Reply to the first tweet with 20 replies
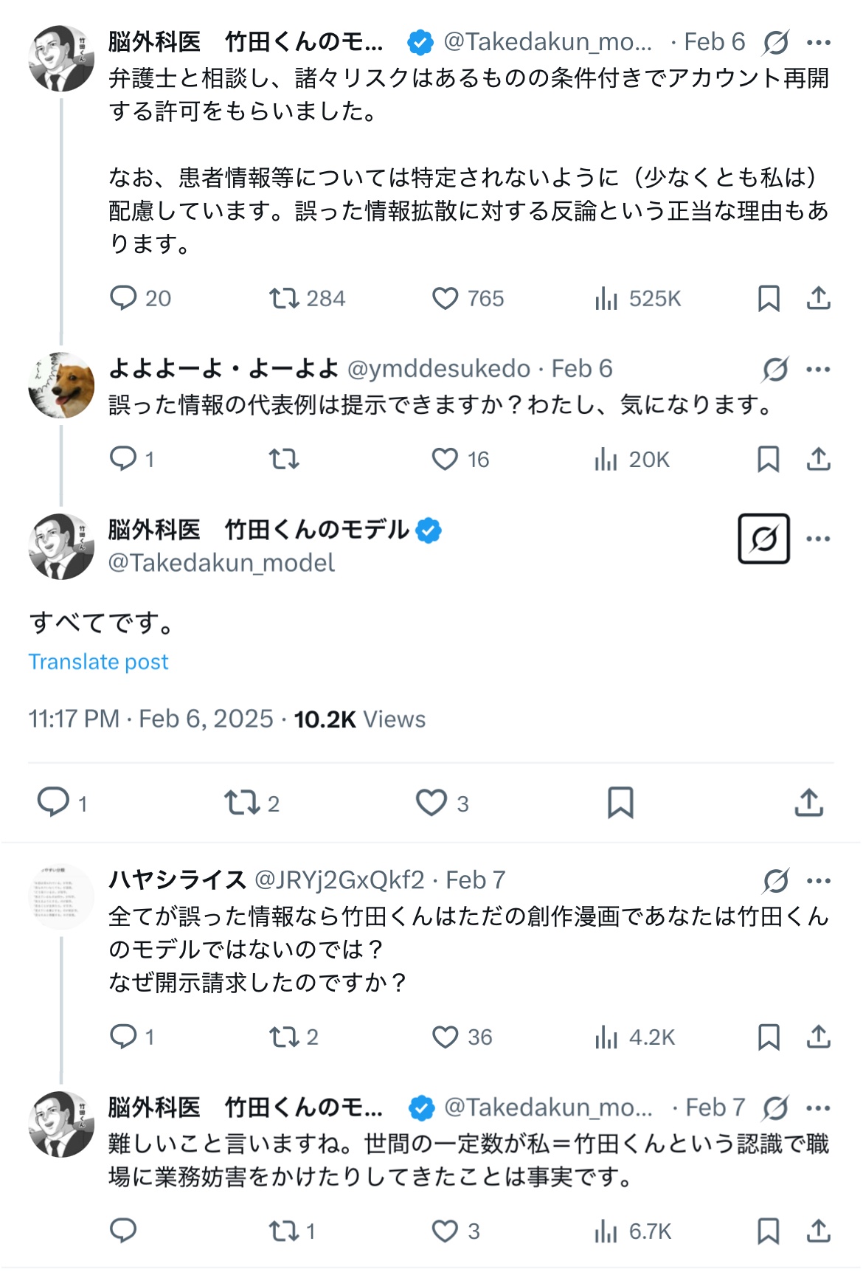This screenshot has height=1272, width=863. [123, 298]
